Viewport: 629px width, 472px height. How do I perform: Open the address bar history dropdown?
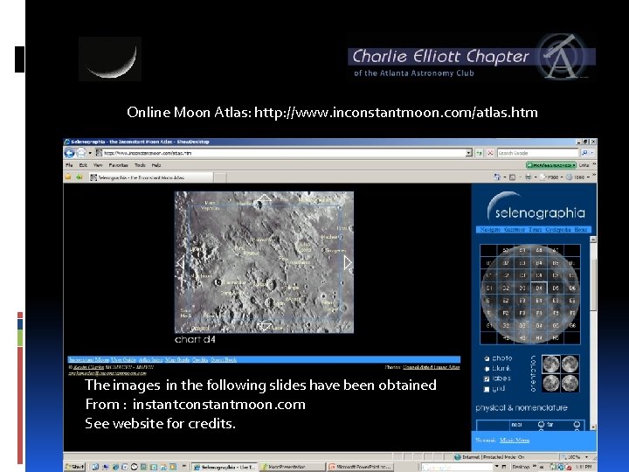[x=469, y=153]
